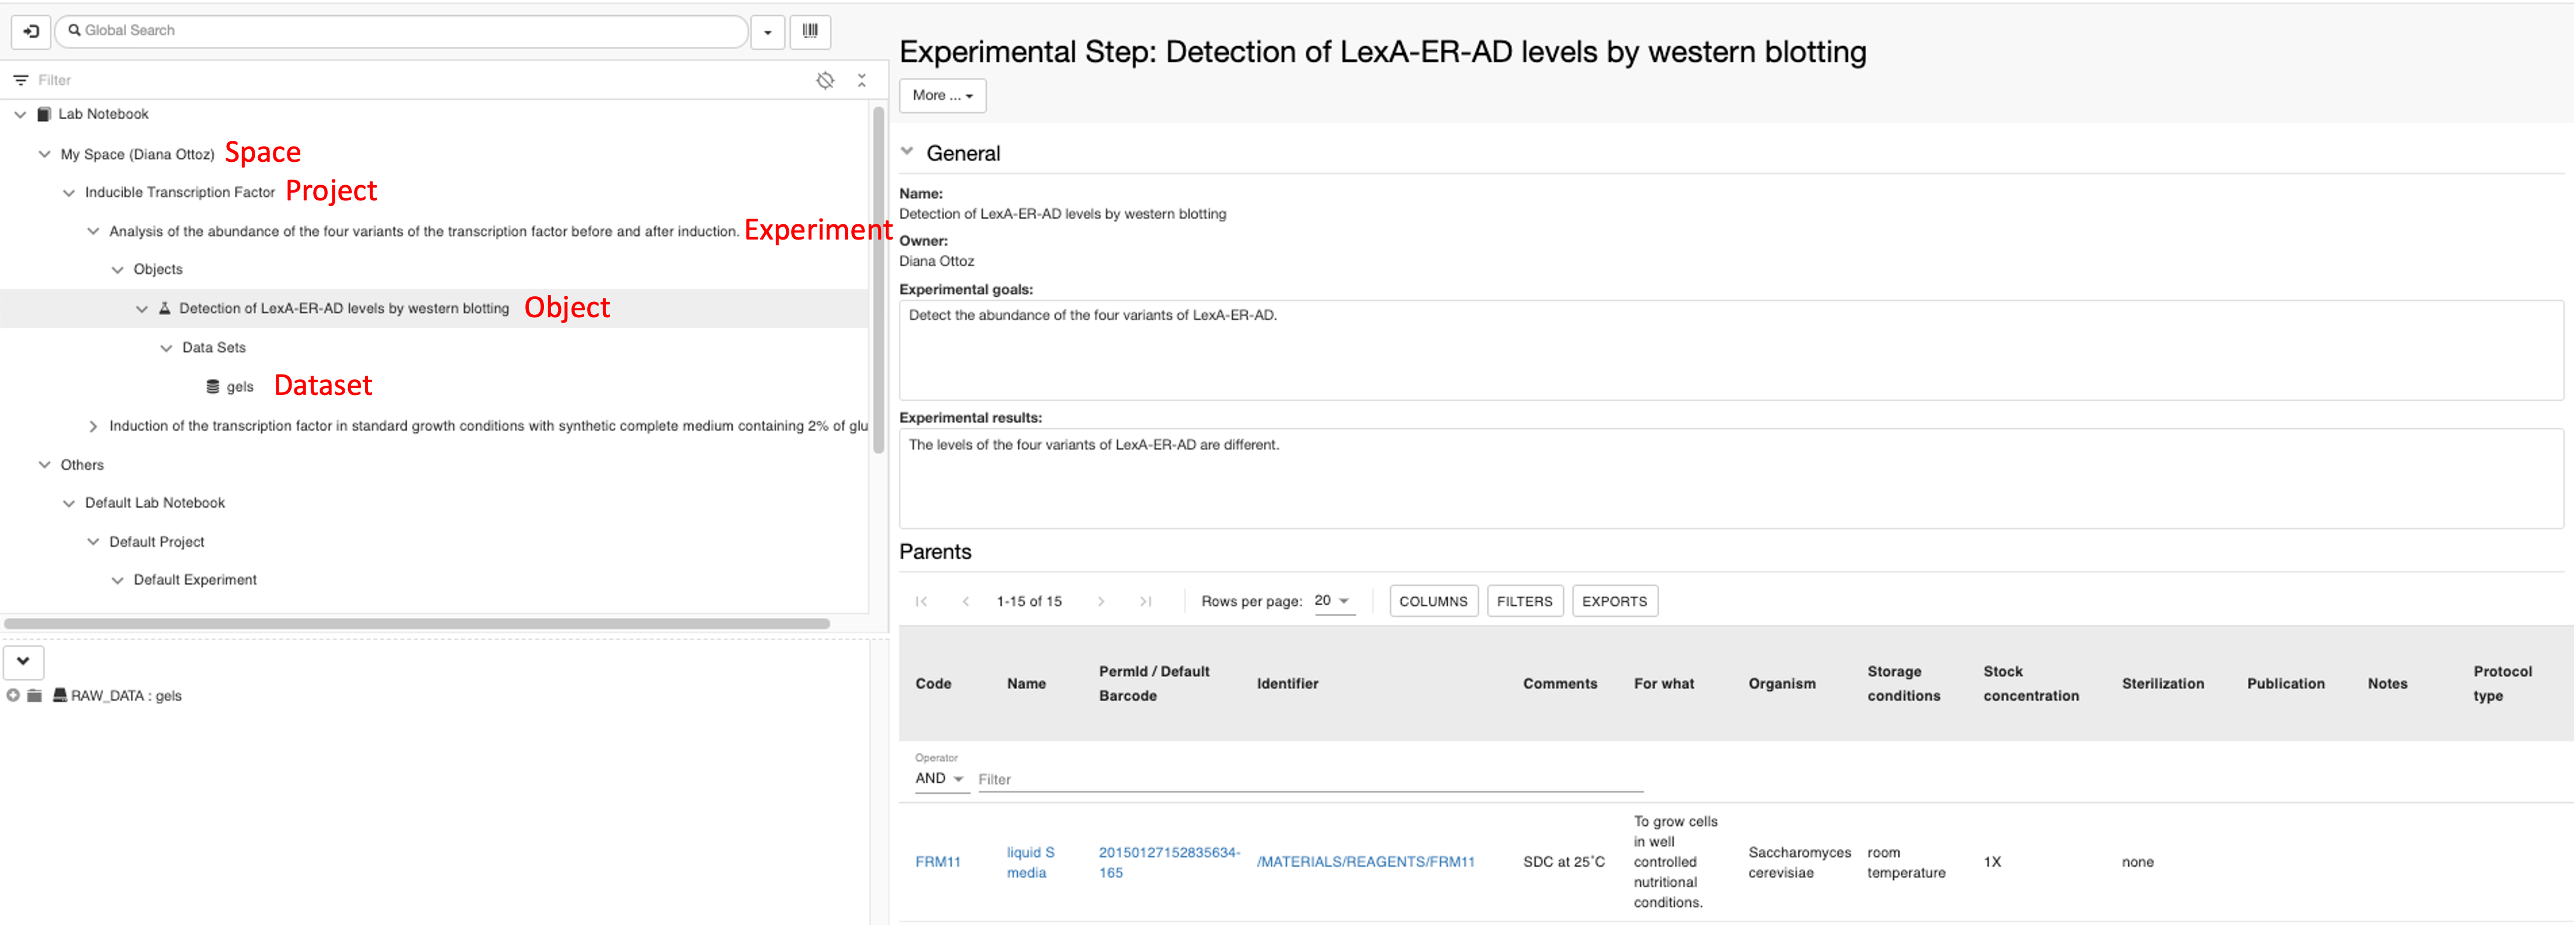The height and width of the screenshot is (926, 2576).
Task: Select Inducible Transcription Factor project
Action: pyautogui.click(x=180, y=193)
